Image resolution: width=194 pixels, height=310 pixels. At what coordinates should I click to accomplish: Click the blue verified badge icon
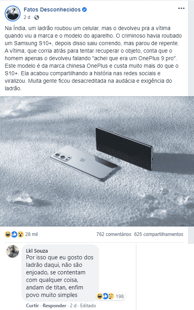84,10
